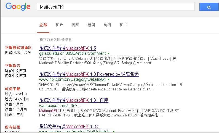Screen dimensions: 219x133
Task: Open result 系统发生错误MaticsoftFK 1.8.5
Action: coord(69,126)
